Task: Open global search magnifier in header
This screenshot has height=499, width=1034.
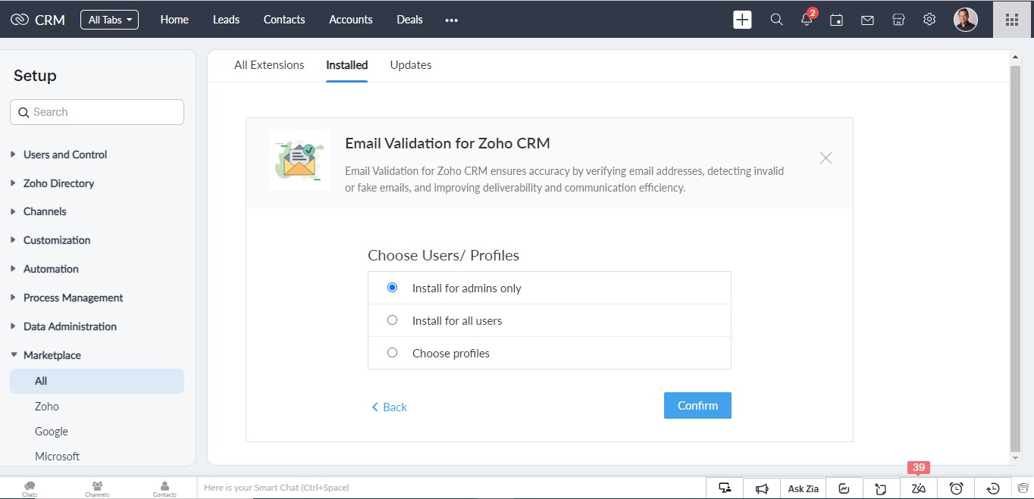Action: pos(776,20)
